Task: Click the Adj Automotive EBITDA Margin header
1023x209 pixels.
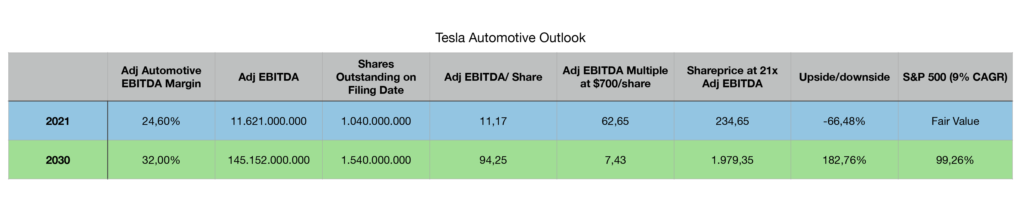Action: click(161, 77)
